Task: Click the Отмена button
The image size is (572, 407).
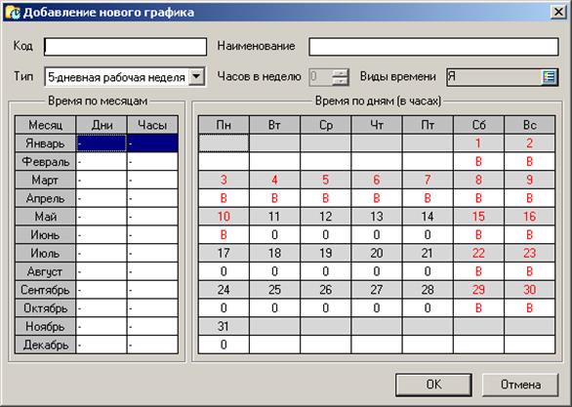Action: pos(520,385)
